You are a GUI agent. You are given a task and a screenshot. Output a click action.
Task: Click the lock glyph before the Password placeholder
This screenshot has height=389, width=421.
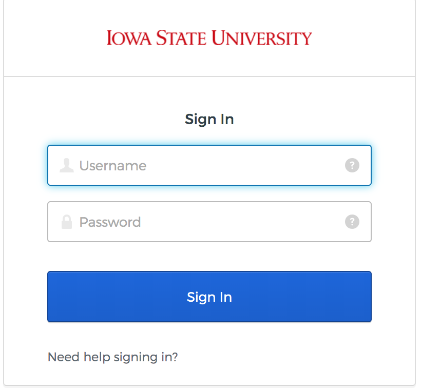point(66,222)
